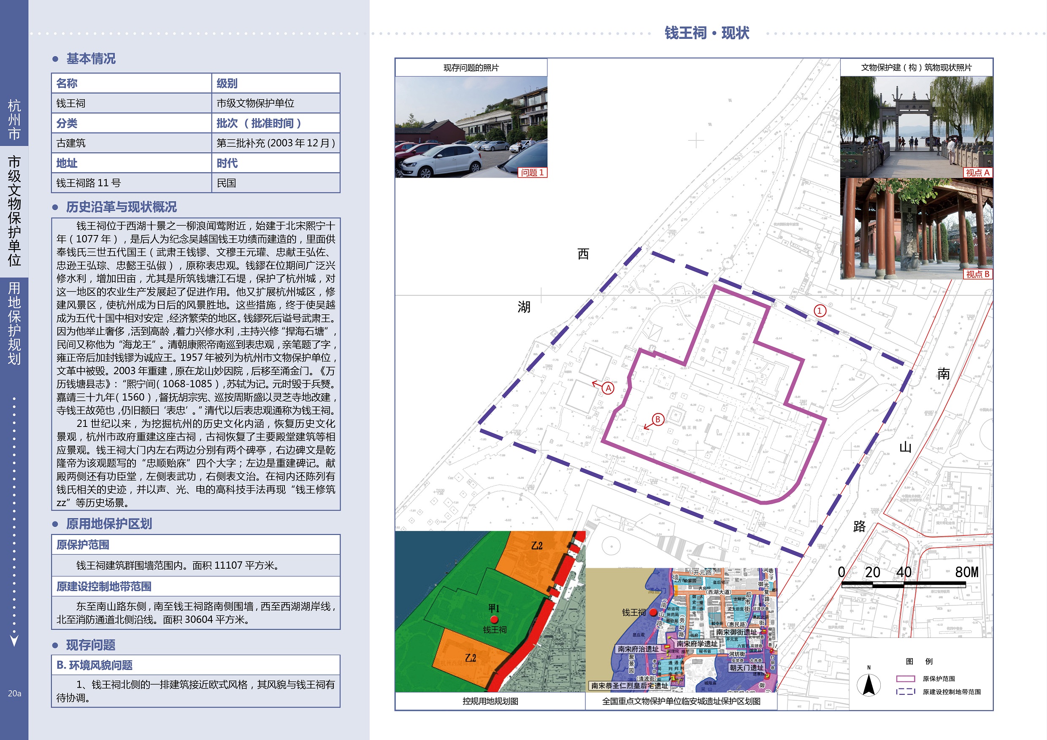Open the 问题 1 parking lot photo
The image size is (1047, 740).
pos(471,127)
